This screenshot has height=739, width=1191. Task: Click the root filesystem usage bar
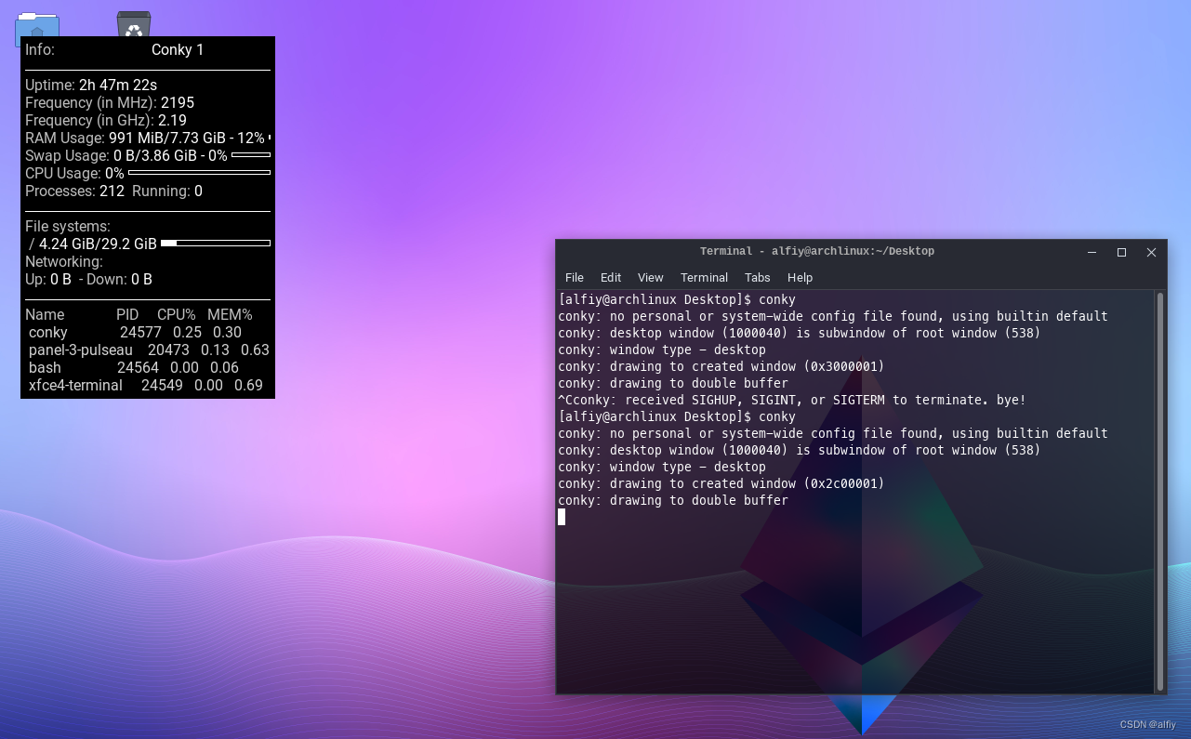coord(216,244)
